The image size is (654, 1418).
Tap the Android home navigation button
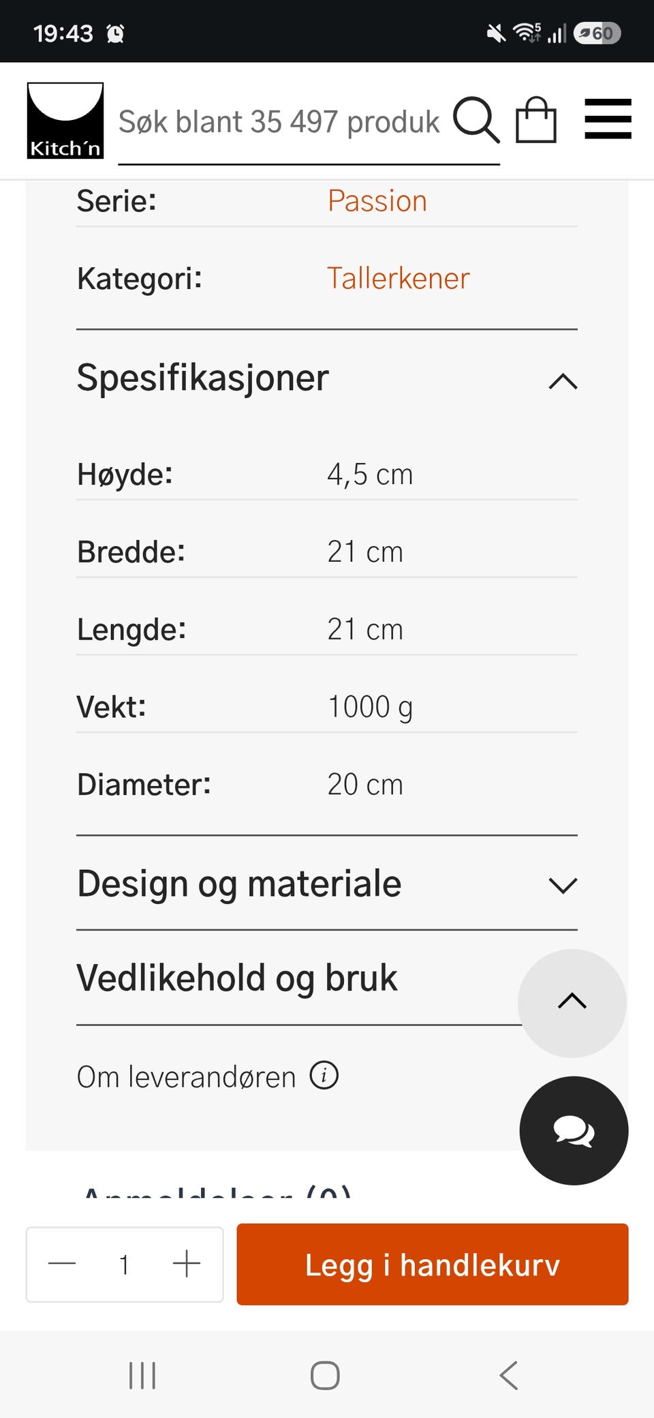(325, 1375)
